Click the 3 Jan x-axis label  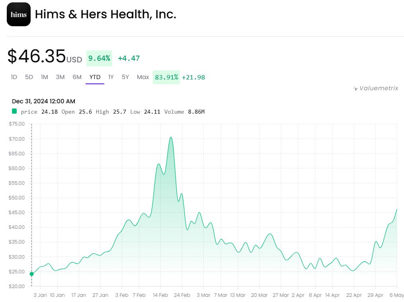[40, 295]
